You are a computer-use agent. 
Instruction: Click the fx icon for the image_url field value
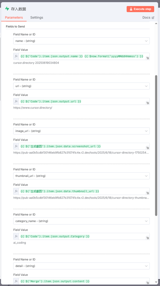[x=16, y=146]
